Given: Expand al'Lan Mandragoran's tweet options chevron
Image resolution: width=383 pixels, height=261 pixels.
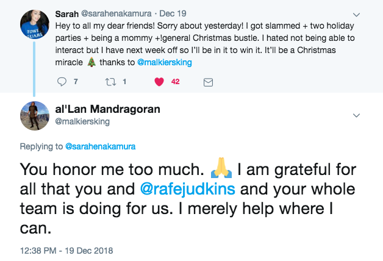Looking at the screenshot, I should tap(356, 115).
